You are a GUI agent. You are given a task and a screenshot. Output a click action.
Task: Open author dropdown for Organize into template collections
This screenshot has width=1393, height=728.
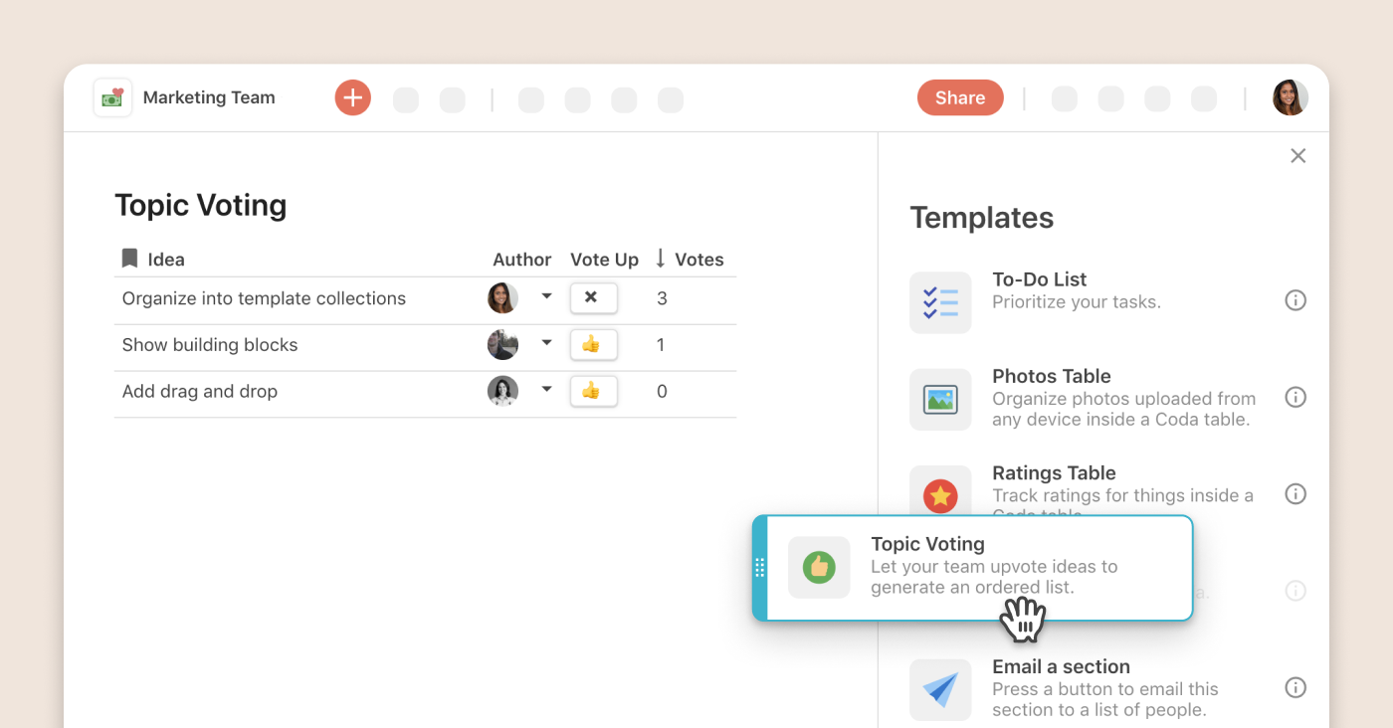(546, 296)
